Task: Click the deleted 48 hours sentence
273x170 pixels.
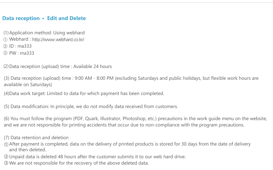Action: click(x=97, y=157)
